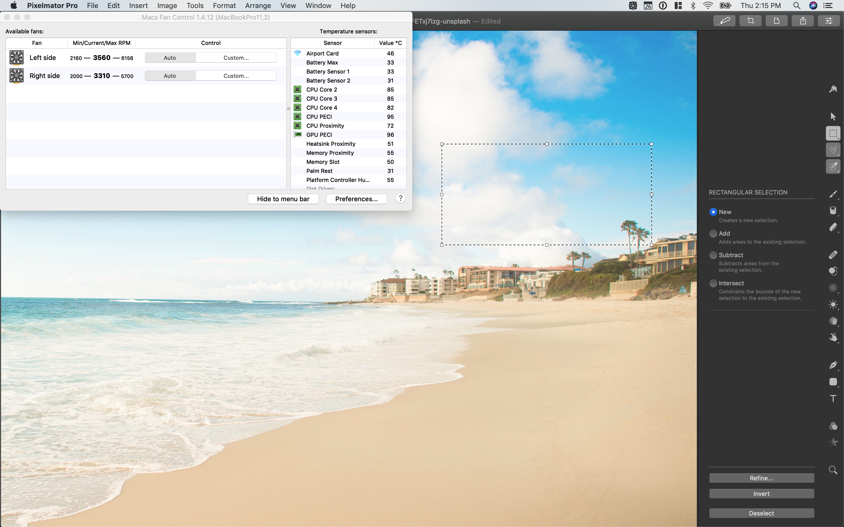Open Siri from the menu bar
844x527 pixels.
coord(813,6)
